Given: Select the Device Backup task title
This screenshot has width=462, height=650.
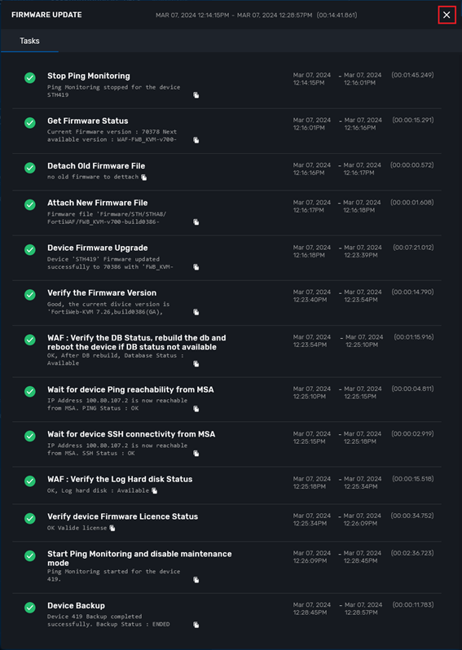Looking at the screenshot, I should click(x=76, y=606).
